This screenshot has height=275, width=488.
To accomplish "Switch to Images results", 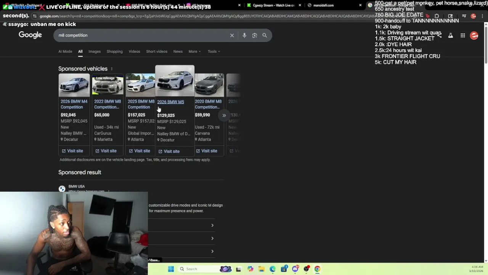I will [x=95, y=51].
